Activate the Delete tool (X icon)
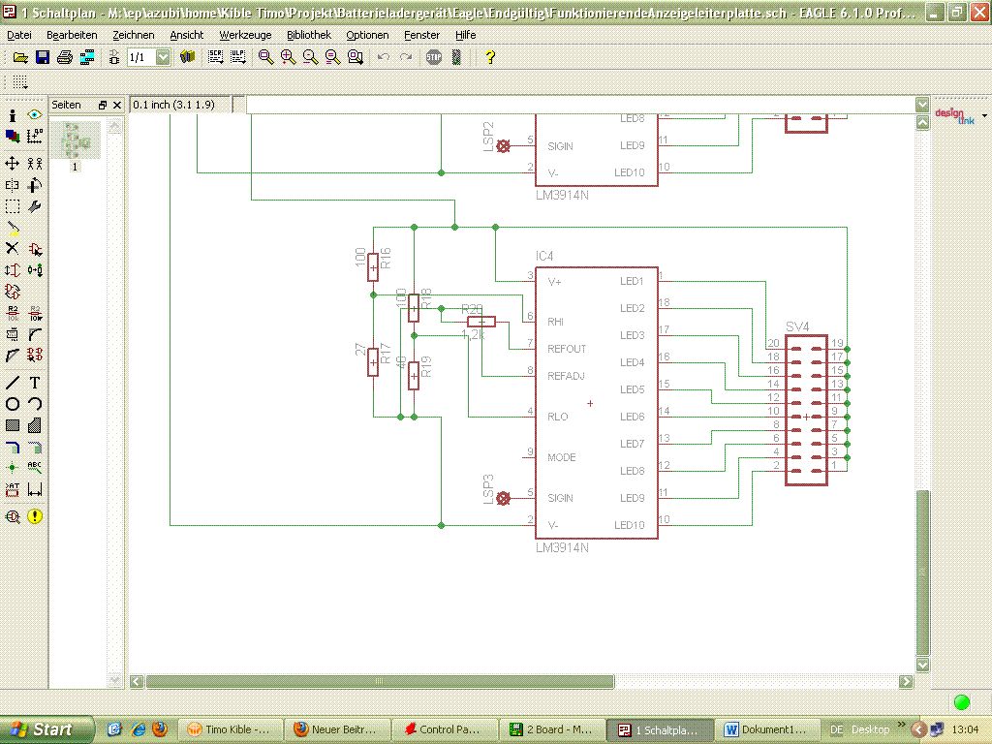The image size is (992, 744). (x=13, y=248)
